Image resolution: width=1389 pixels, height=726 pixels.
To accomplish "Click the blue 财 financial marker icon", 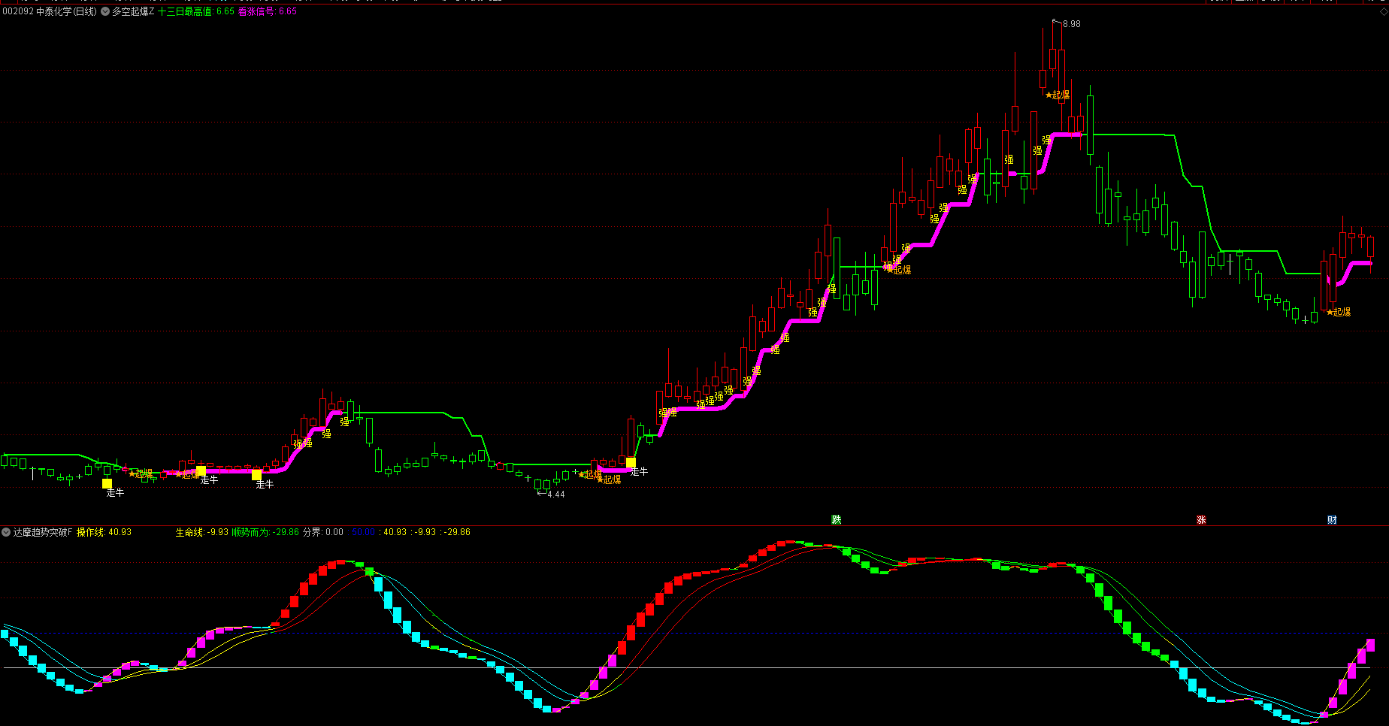I will coord(1332,520).
